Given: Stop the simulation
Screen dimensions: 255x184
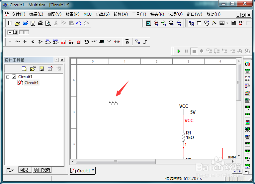Looking at the screenshot, I should (x=194, y=51).
